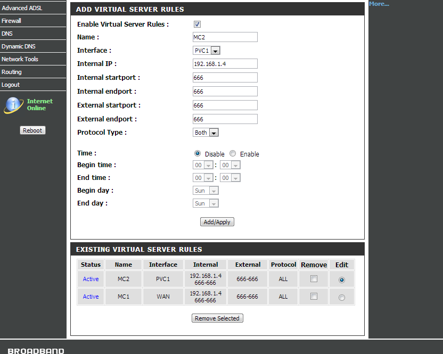Open Firewall menu item
This screenshot has height=354, width=443.
pyautogui.click(x=33, y=21)
